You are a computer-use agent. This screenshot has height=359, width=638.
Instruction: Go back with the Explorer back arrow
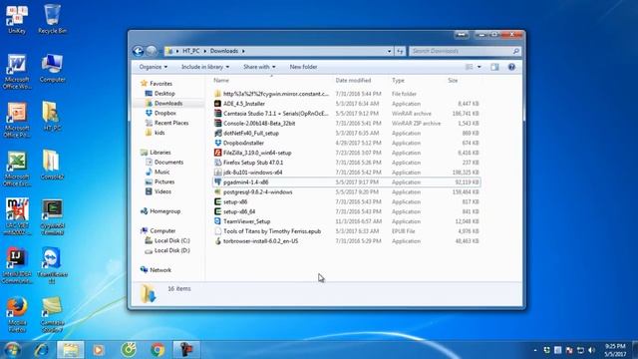point(138,51)
